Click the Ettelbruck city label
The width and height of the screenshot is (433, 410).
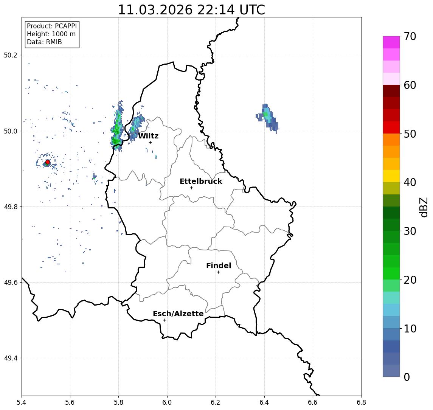(201, 181)
